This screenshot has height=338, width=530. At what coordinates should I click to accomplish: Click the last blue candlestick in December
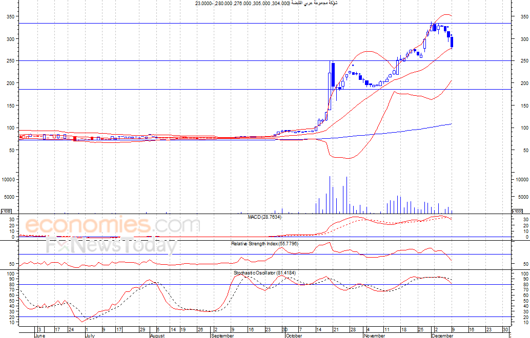tap(452, 41)
